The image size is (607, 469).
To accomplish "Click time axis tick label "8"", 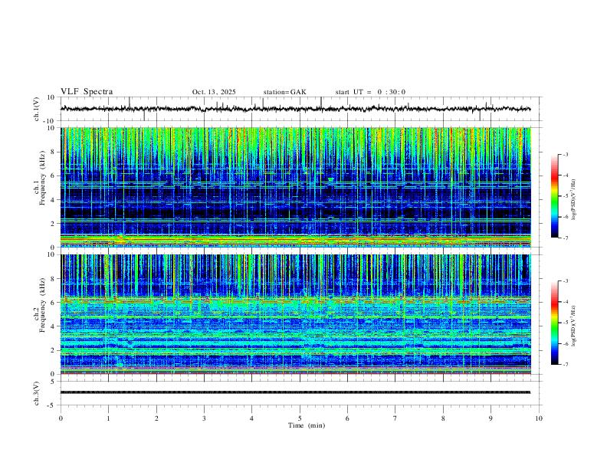I will (443, 418).
